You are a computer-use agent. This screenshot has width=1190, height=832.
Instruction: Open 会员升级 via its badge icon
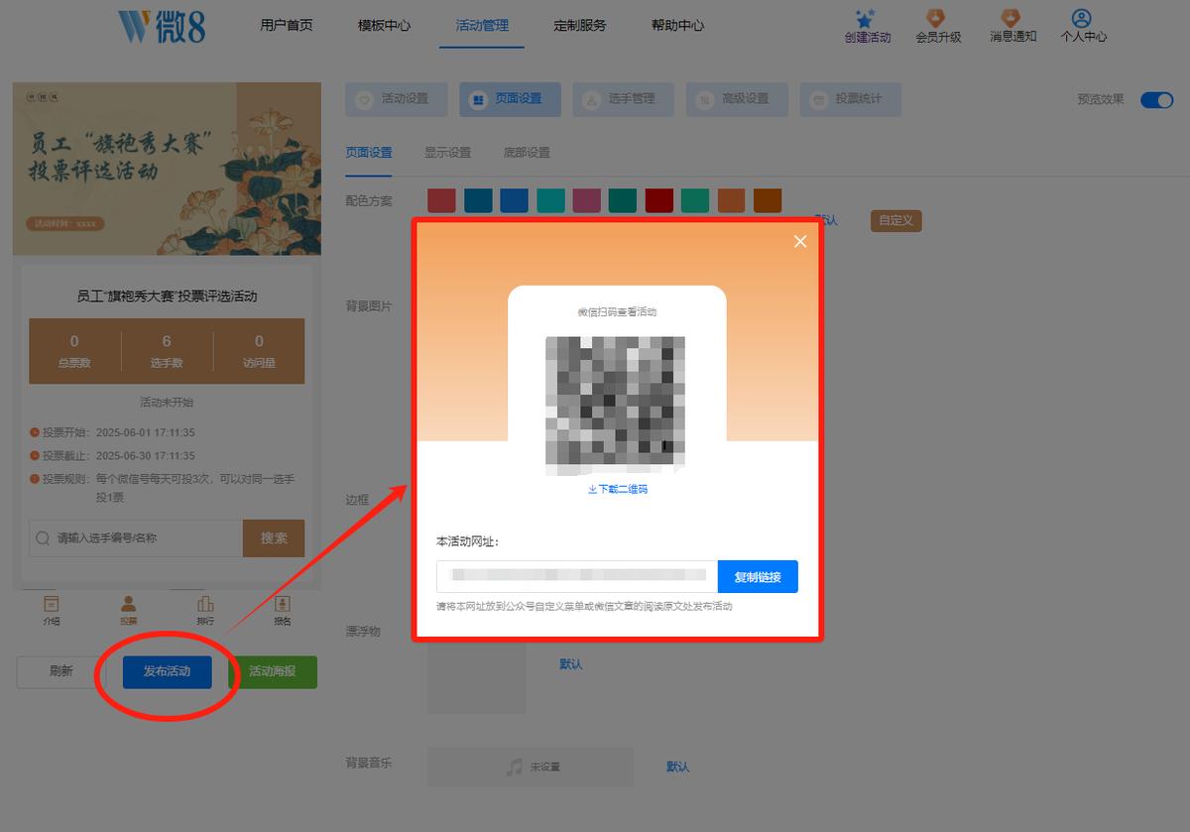coord(935,18)
